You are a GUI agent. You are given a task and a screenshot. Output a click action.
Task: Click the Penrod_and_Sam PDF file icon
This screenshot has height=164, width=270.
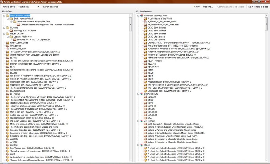8,49
